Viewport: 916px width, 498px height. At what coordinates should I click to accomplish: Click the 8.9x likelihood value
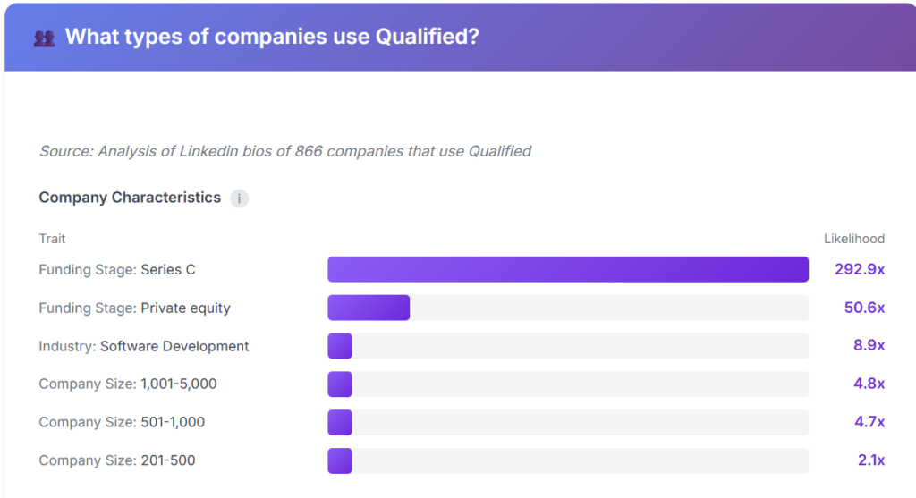point(868,346)
